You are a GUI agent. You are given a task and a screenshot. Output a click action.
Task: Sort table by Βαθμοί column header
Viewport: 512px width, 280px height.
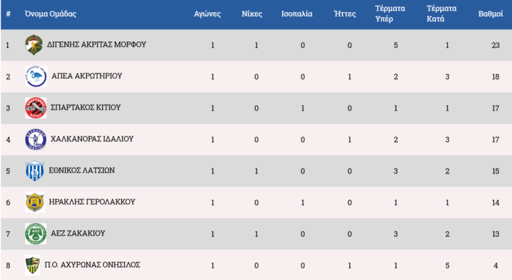tap(490, 14)
